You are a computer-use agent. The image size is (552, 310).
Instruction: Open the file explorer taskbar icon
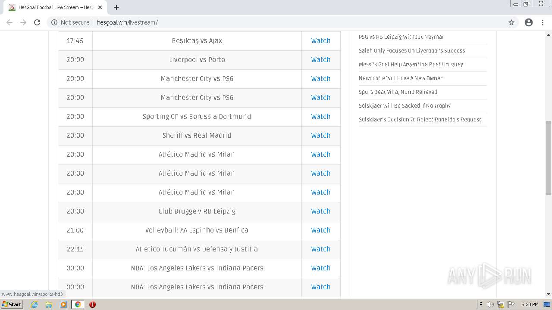coord(49,304)
